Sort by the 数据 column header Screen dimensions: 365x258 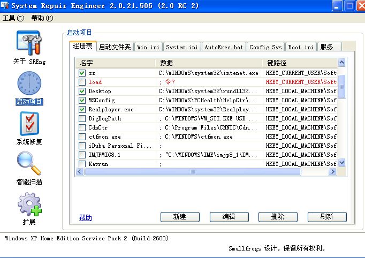pos(209,63)
